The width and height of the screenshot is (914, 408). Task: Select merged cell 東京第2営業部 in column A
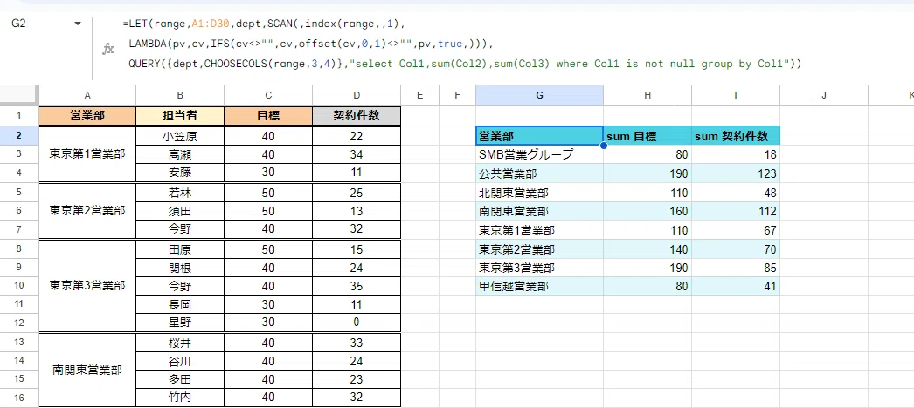87,211
